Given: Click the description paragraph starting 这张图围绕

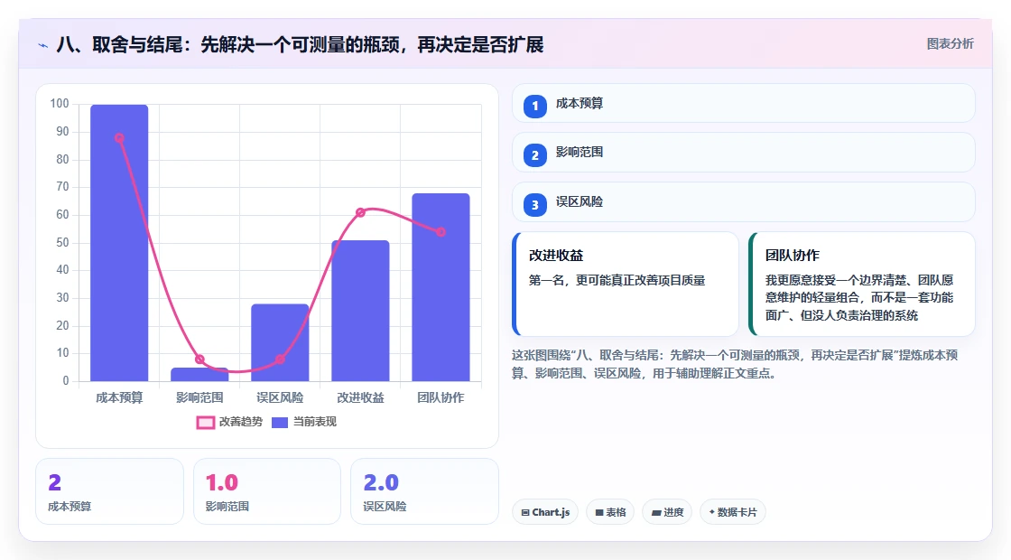Looking at the screenshot, I should click(x=735, y=364).
